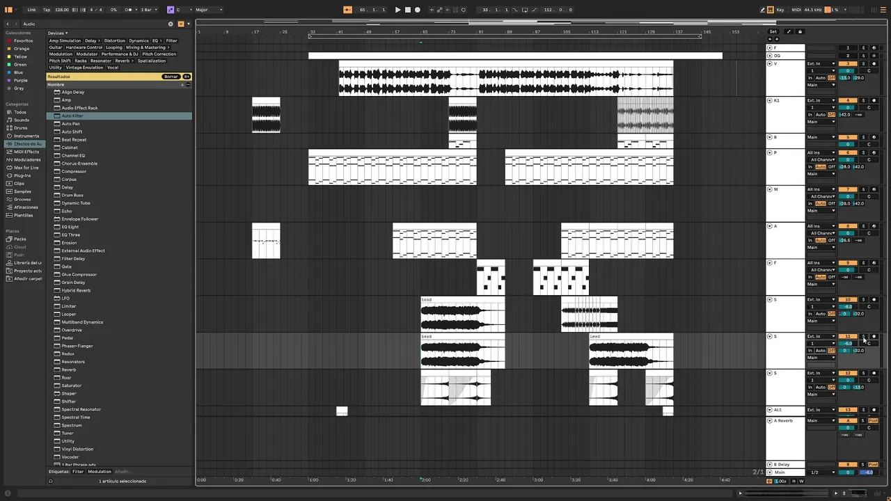Enable Draw Mode pencil icon
Image resolution: width=891 pixels, height=501 pixels.
(x=763, y=10)
